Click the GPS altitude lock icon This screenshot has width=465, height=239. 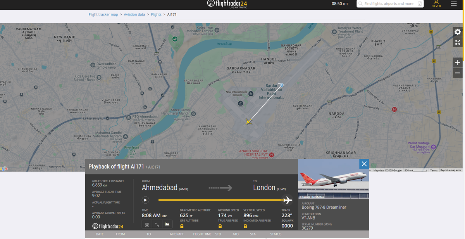tap(182, 226)
